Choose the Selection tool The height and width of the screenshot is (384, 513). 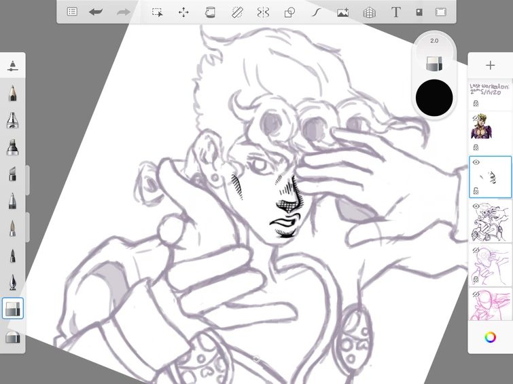[157, 12]
